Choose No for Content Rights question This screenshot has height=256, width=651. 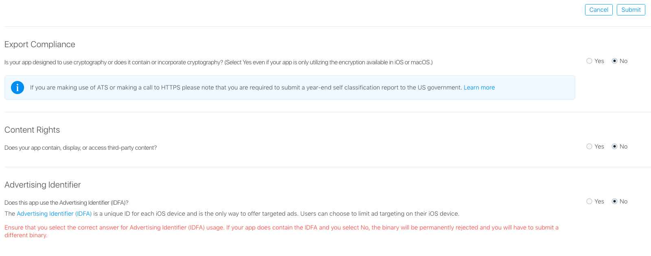[x=614, y=147]
